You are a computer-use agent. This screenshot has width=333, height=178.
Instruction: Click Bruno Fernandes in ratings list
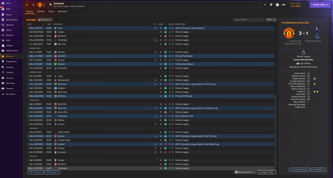[298, 99]
